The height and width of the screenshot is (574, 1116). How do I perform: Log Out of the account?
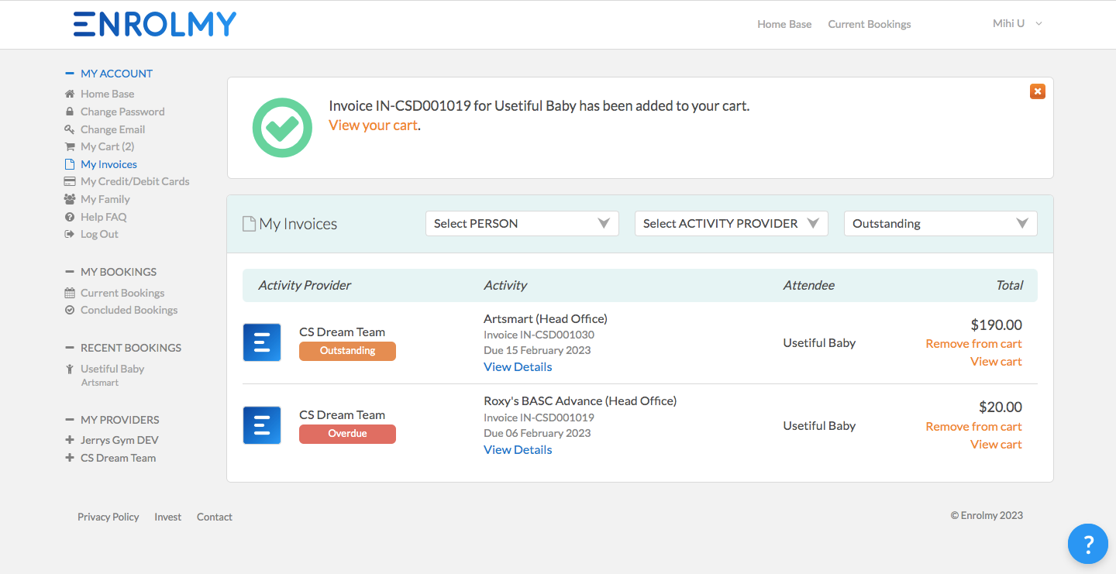point(99,234)
